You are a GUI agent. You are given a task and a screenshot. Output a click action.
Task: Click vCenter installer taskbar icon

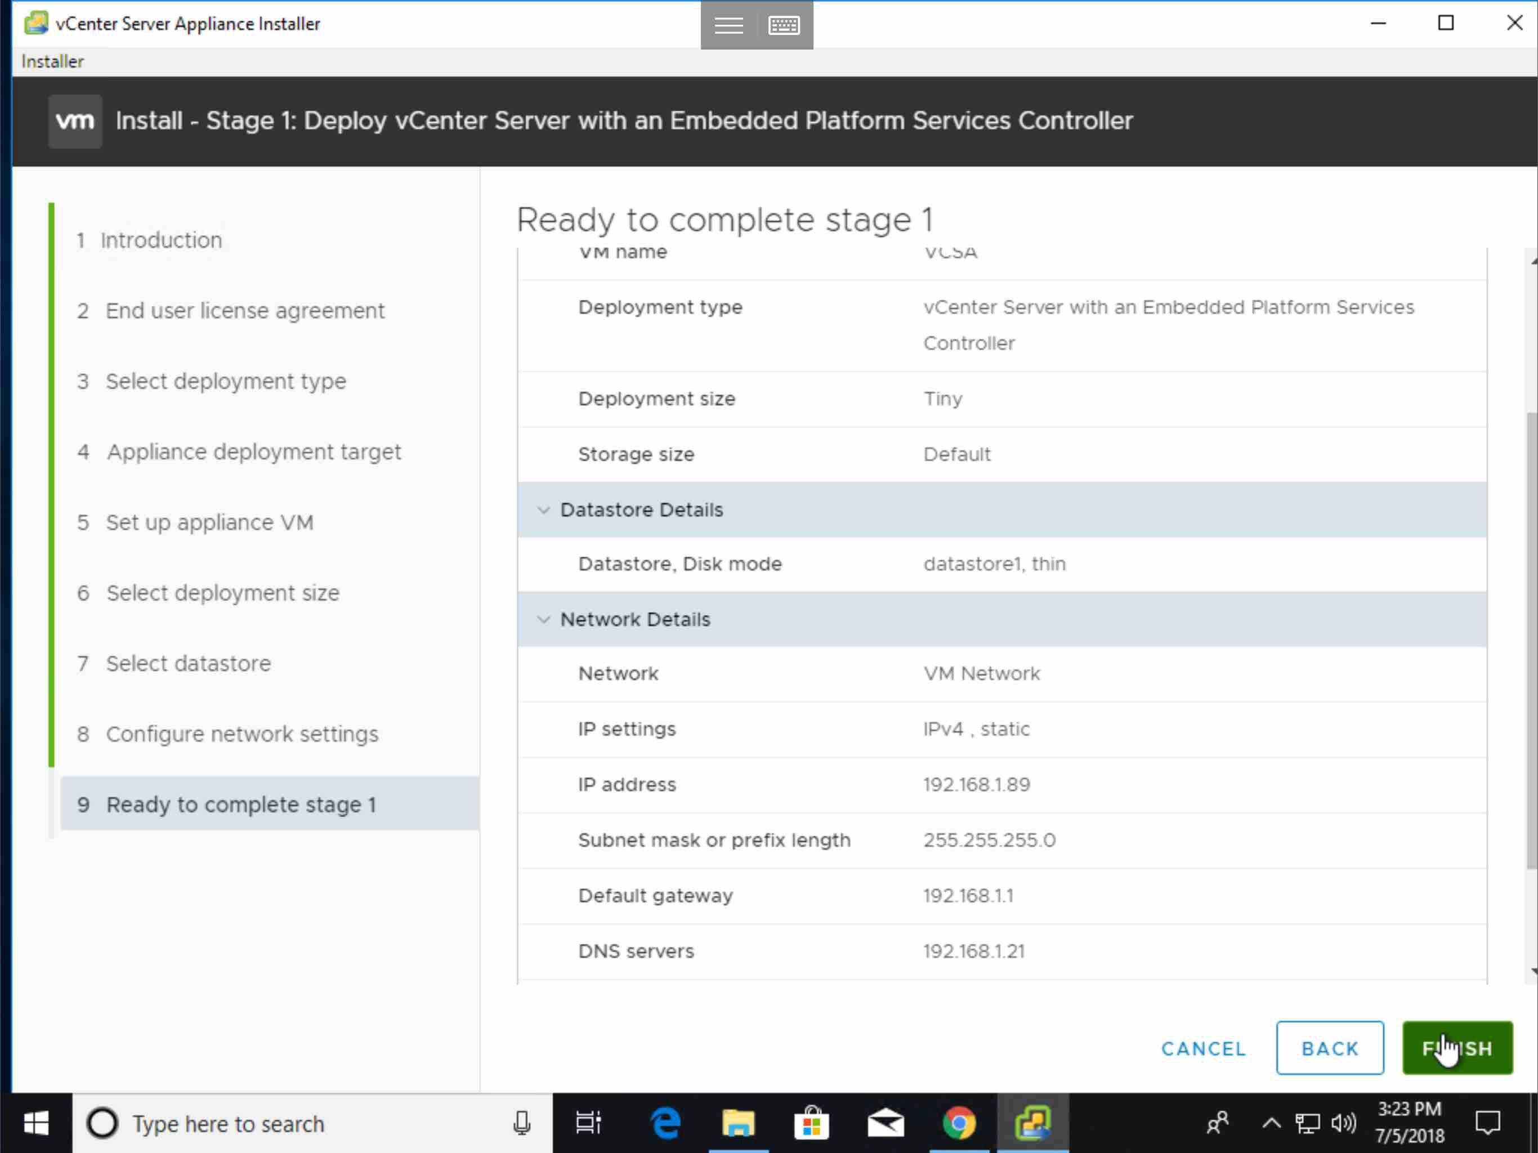(1033, 1123)
